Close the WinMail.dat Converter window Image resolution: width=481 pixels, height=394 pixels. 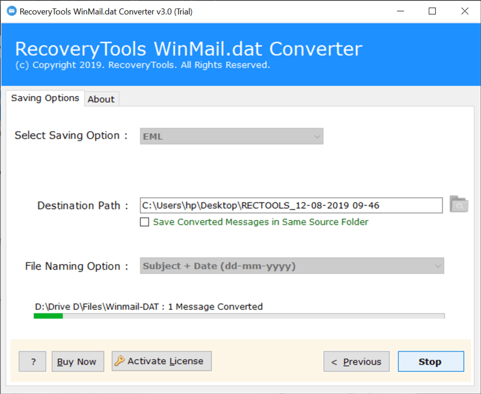click(x=464, y=11)
